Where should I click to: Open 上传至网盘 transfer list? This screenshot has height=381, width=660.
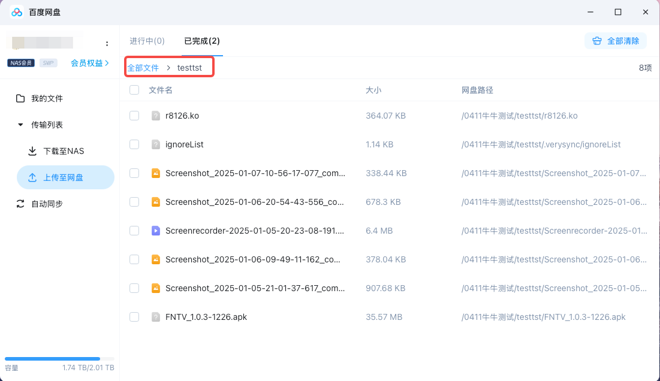tap(66, 177)
